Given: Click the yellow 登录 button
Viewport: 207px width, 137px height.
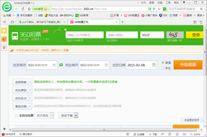Looking at the screenshot, I should [195, 35].
